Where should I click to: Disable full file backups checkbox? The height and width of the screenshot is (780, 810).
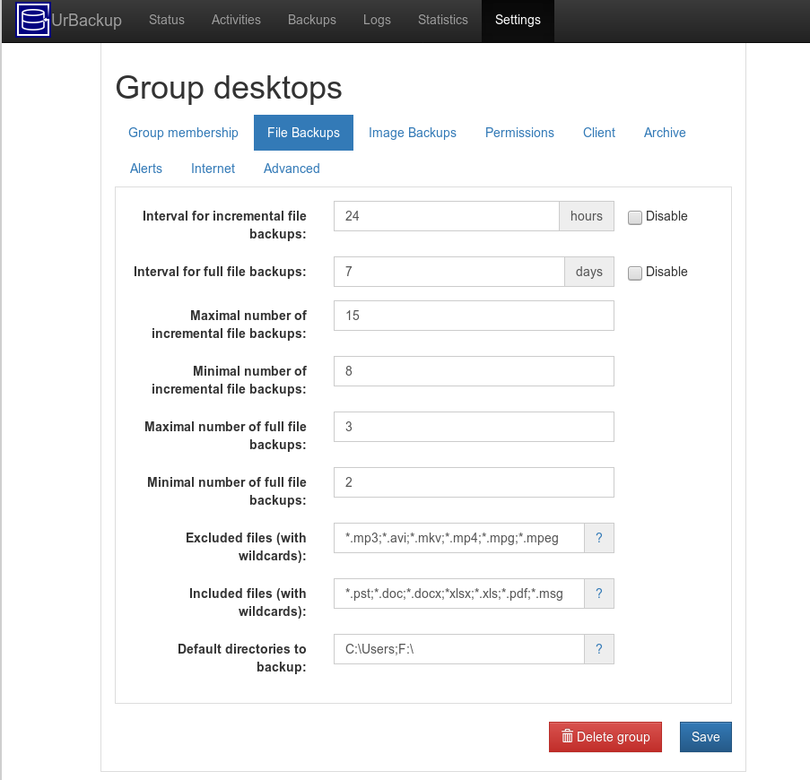tap(635, 273)
